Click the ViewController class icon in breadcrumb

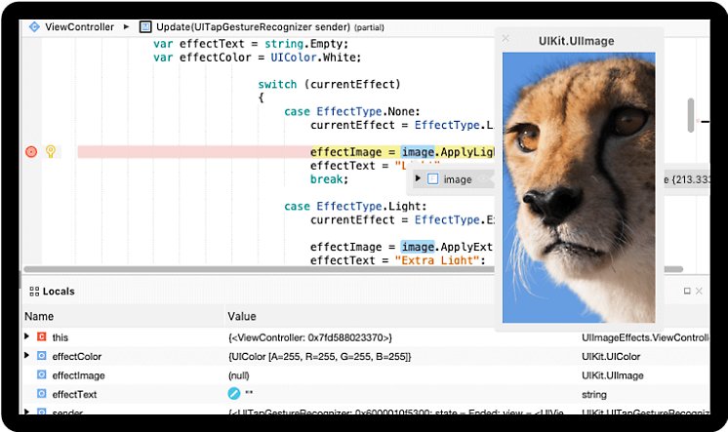tap(35, 26)
